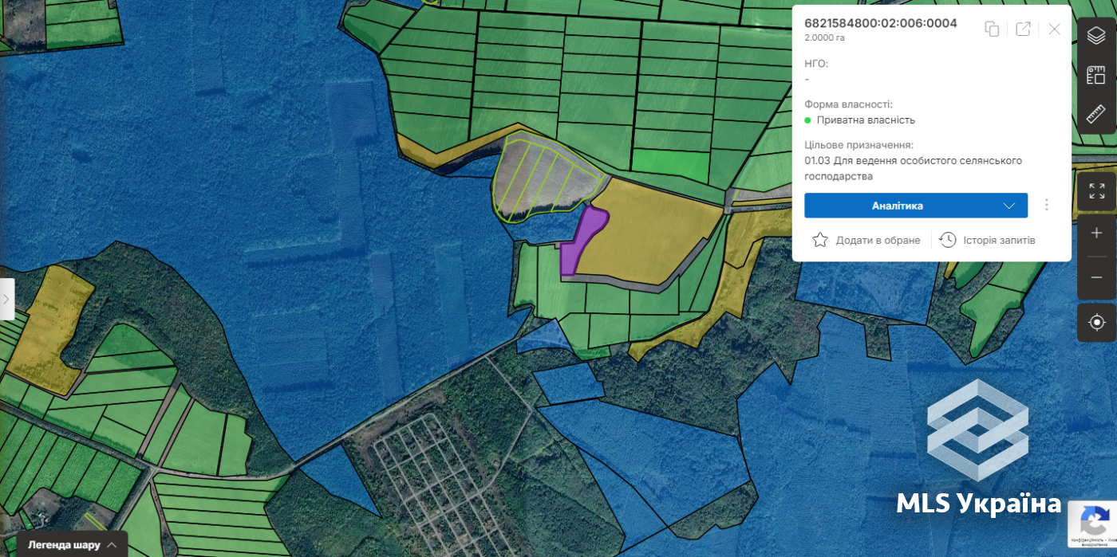Viewport: 1117px width, 557px height.
Task: Expand the Легенда шару panel
Action: point(73,545)
